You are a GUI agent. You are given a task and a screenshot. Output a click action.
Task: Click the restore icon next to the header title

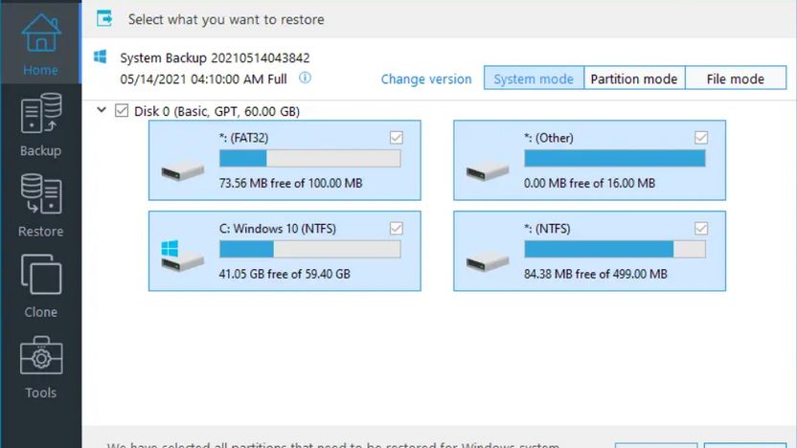[x=104, y=19]
